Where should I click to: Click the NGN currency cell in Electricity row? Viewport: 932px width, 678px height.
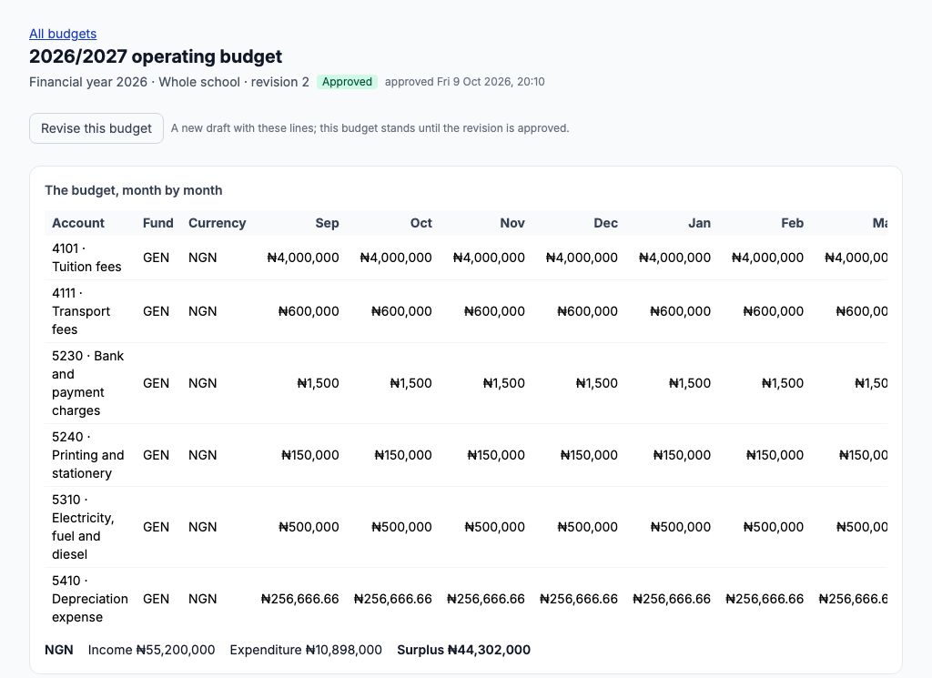pyautogui.click(x=203, y=527)
